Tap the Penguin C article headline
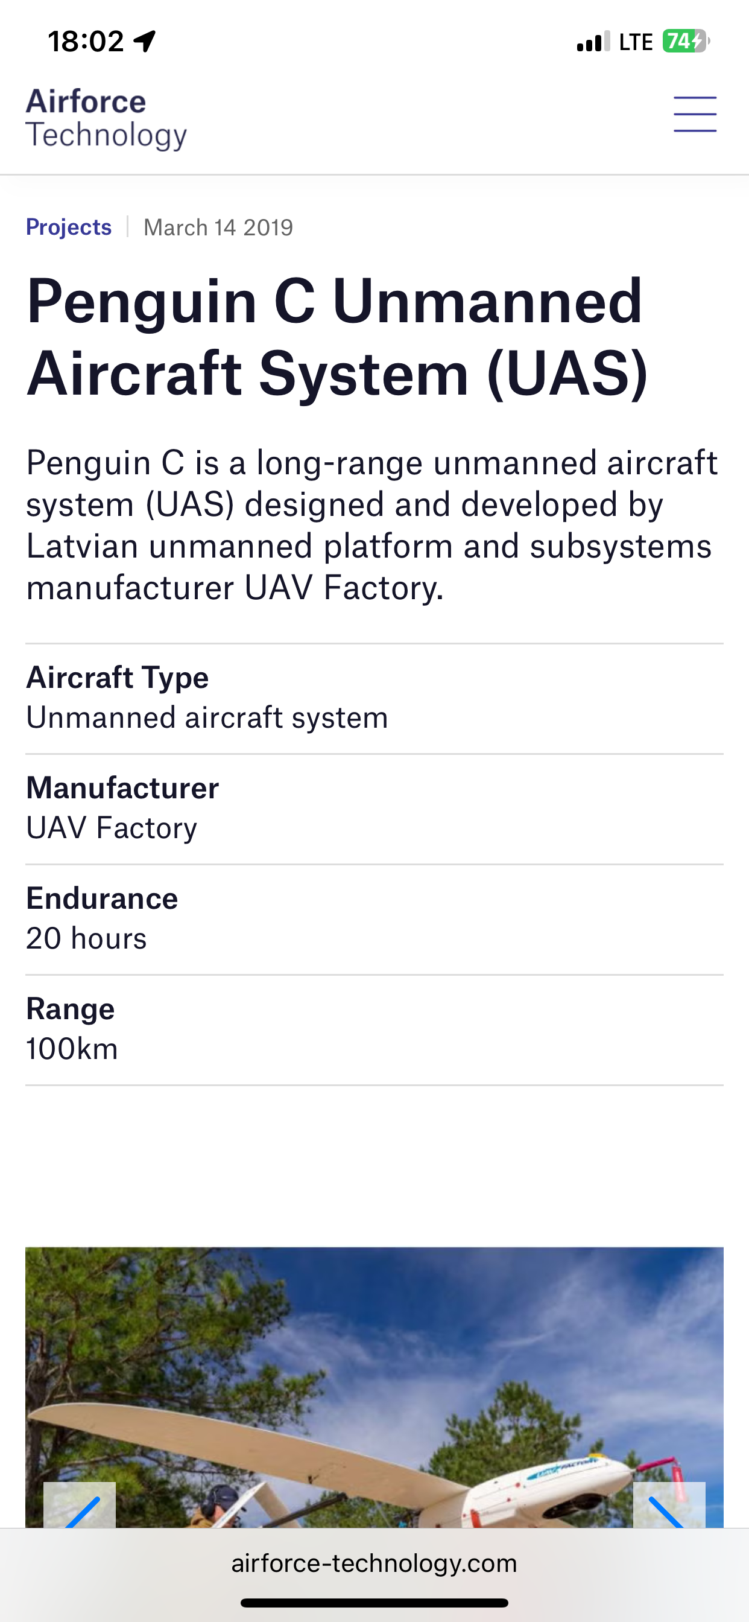The height and width of the screenshot is (1622, 749). (337, 337)
